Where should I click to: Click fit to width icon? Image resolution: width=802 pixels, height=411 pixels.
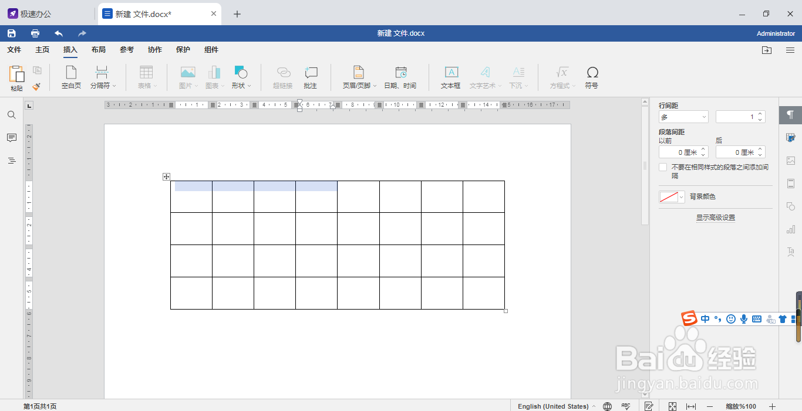click(691, 406)
